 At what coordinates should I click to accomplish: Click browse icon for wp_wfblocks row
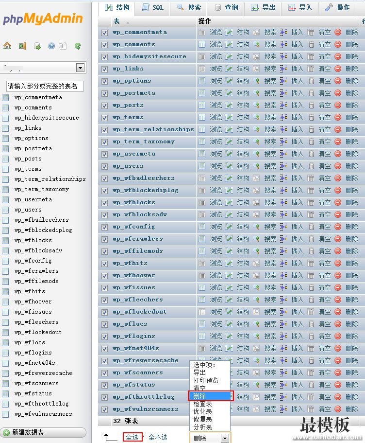click(202, 202)
